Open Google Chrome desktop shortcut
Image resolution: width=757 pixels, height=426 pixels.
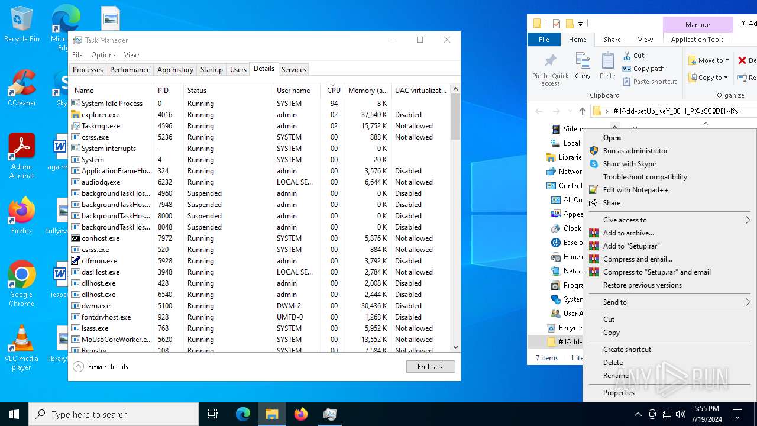pyautogui.click(x=21, y=283)
